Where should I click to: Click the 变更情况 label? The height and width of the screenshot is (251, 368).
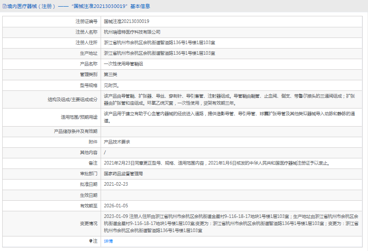tap(89, 223)
